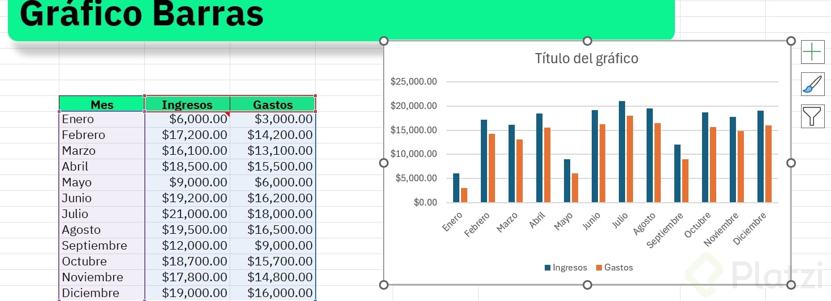Click the Enero axis label in chart

click(x=453, y=222)
